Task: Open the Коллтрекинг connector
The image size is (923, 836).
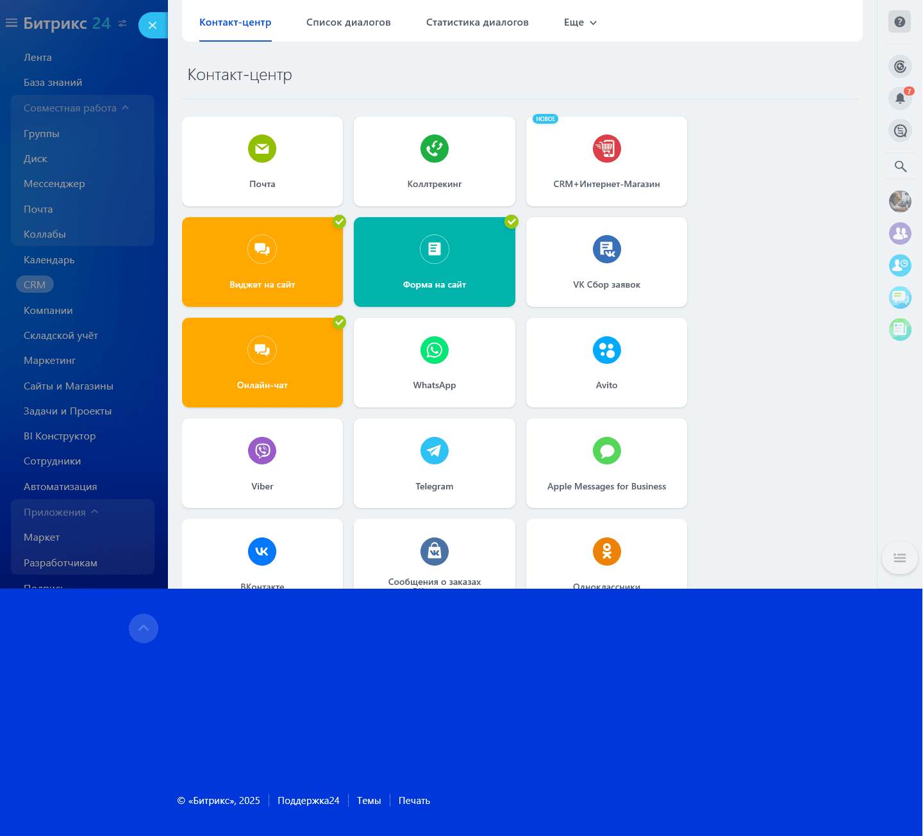Action: (x=434, y=161)
